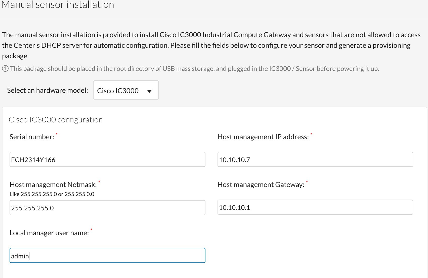Click the 'Local manager user name:' label
428x278 pixels.
[49, 233]
